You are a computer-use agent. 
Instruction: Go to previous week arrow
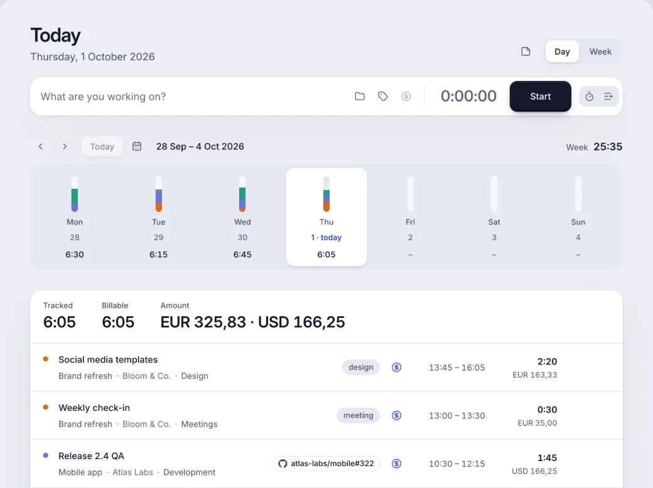tap(41, 146)
